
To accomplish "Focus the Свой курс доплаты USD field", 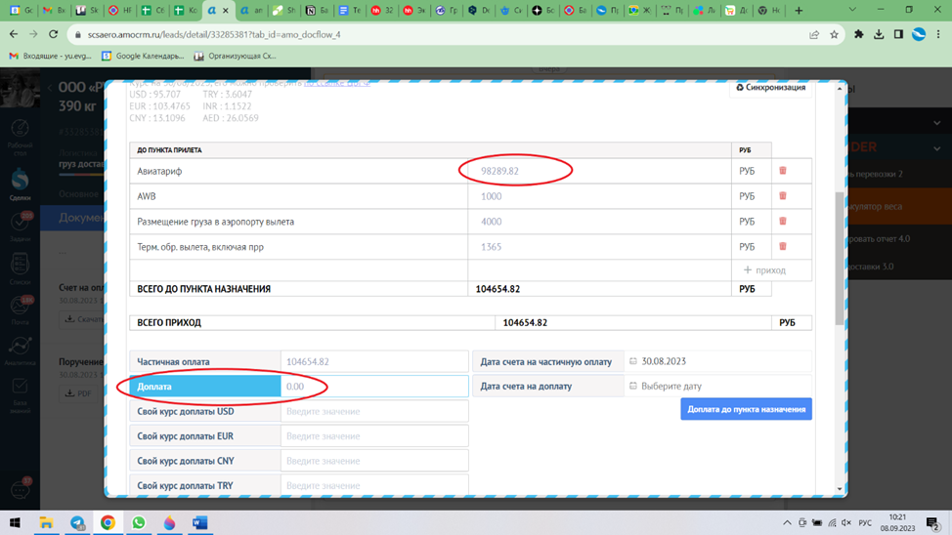I will 373,412.
